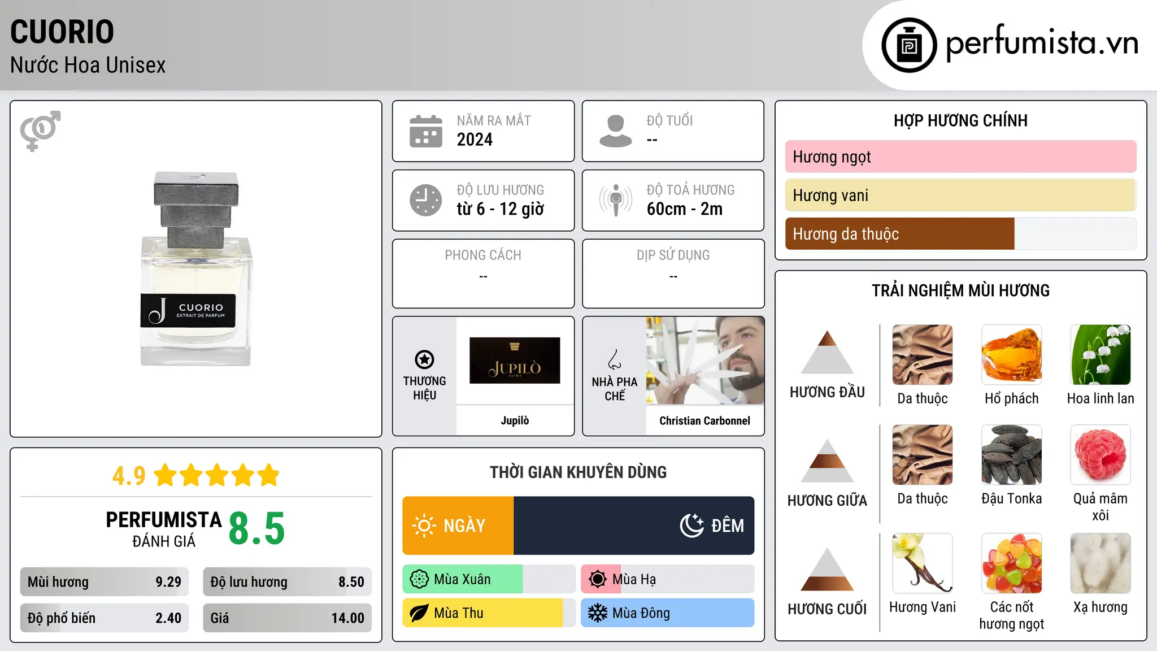Screen dimensions: 1157x651
Task: Click the Phong cách card
Action: [483, 274]
